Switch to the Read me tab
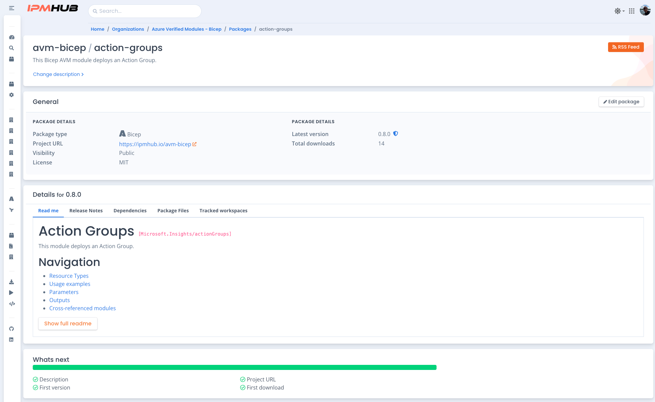Screen dimensions: 655x402 pos(48,211)
